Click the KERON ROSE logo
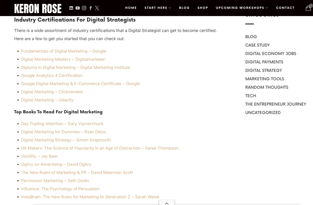 37,8
